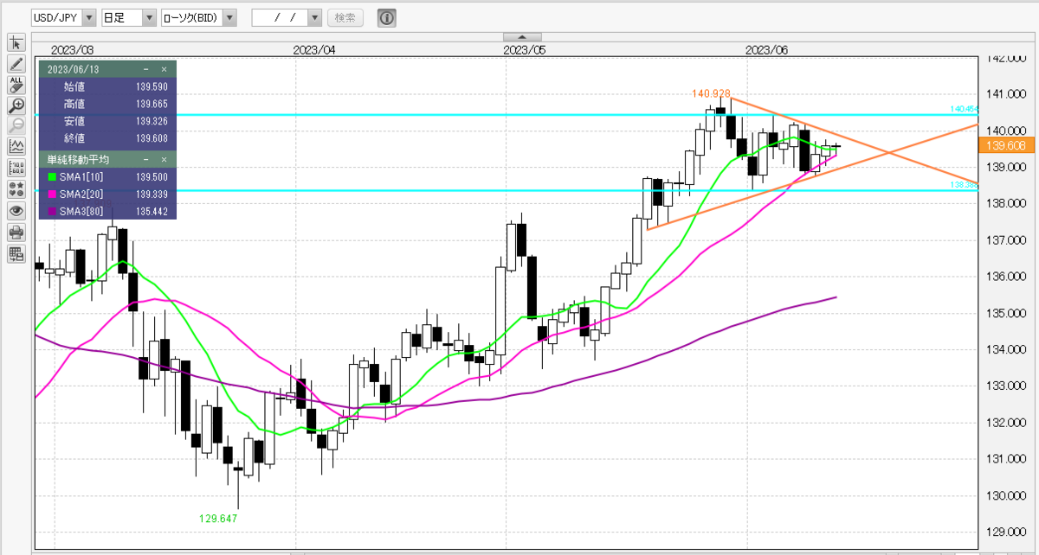Click the 安値 139.326 row

(x=107, y=121)
